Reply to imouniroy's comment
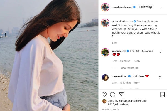The width and height of the screenshot is (167, 111). tap(137, 61)
